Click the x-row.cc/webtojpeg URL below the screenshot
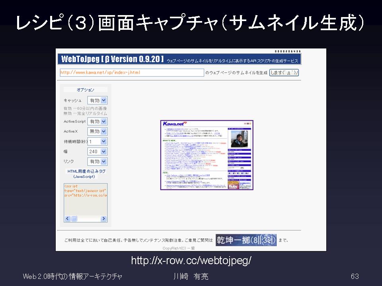This screenshot has width=382, height=286. (191, 261)
